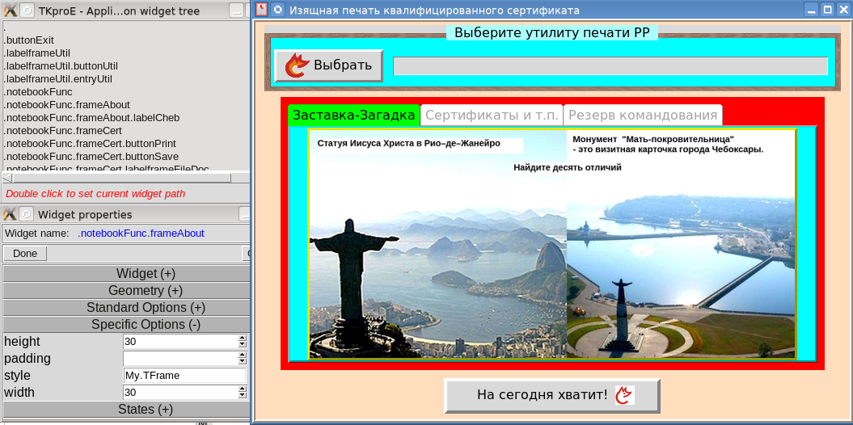Select the root '.' entry in the widget tree
The height and width of the screenshot is (425, 853).
[x=5, y=27]
